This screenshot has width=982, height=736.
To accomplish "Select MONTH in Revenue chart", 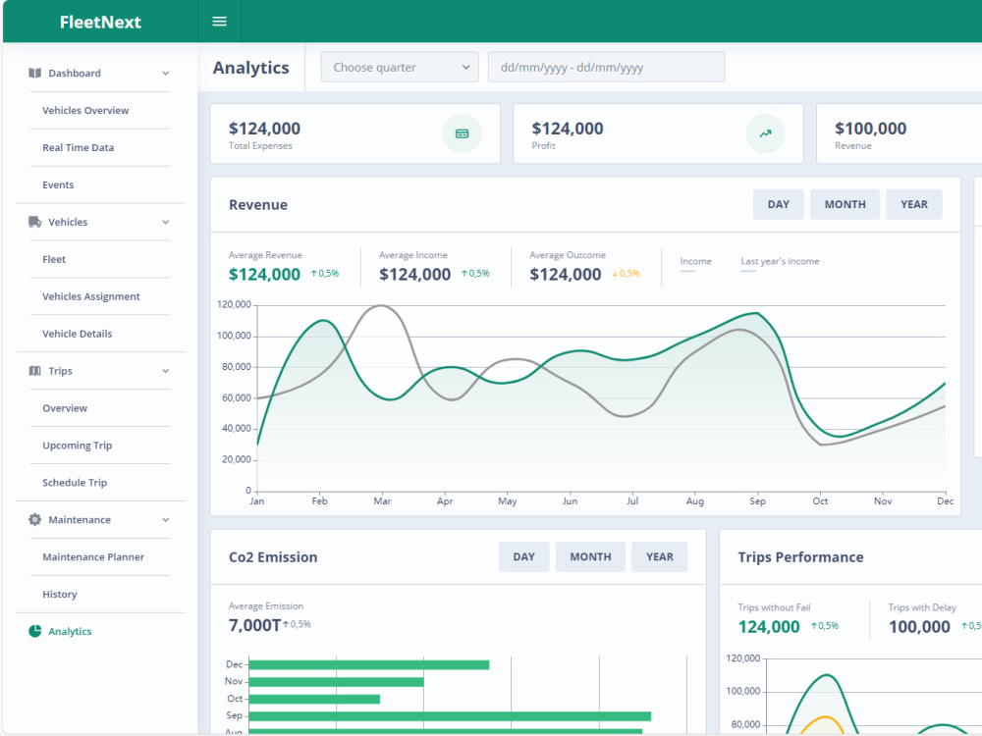I will (x=845, y=204).
